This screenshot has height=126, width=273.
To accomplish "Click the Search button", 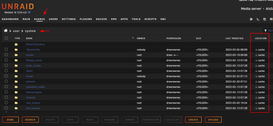I will [30, 120].
